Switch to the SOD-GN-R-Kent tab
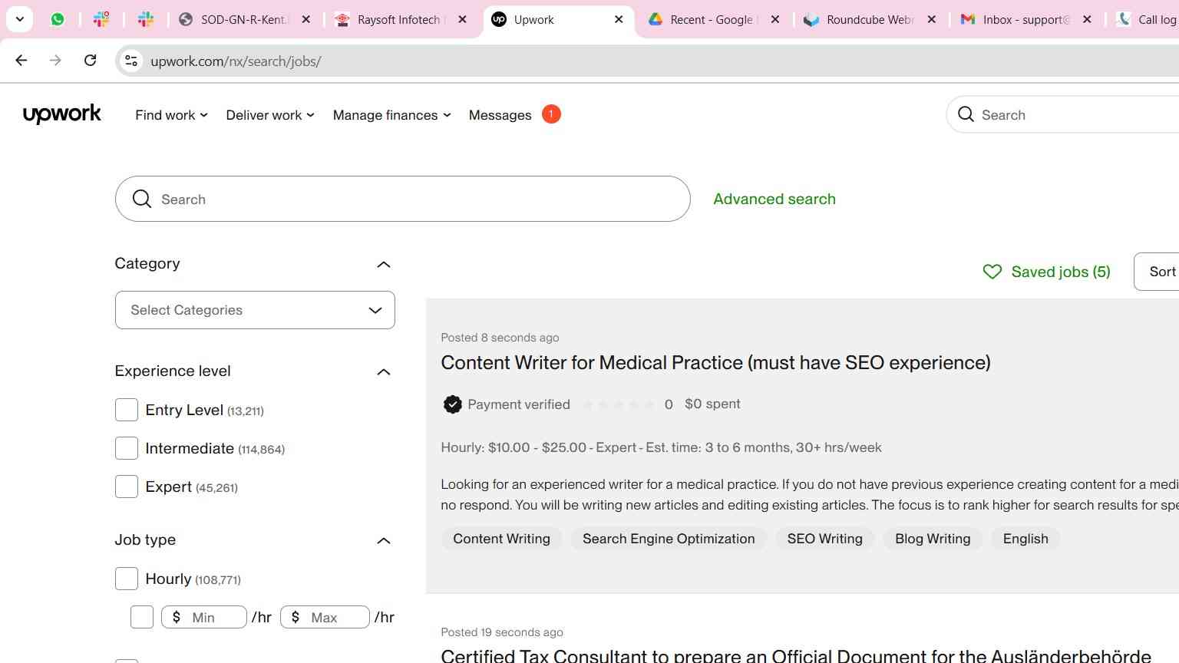 244,20
